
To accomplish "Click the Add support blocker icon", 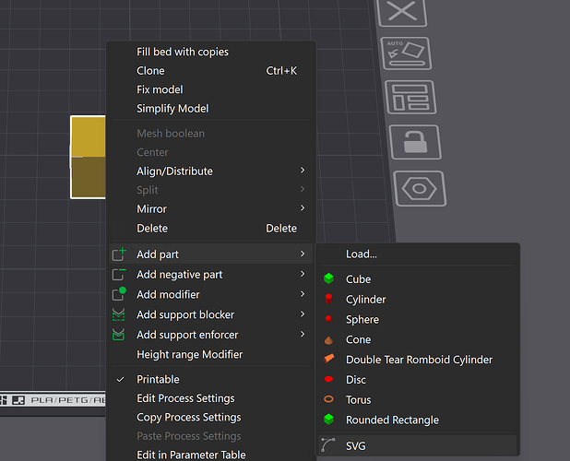I will tap(118, 314).
